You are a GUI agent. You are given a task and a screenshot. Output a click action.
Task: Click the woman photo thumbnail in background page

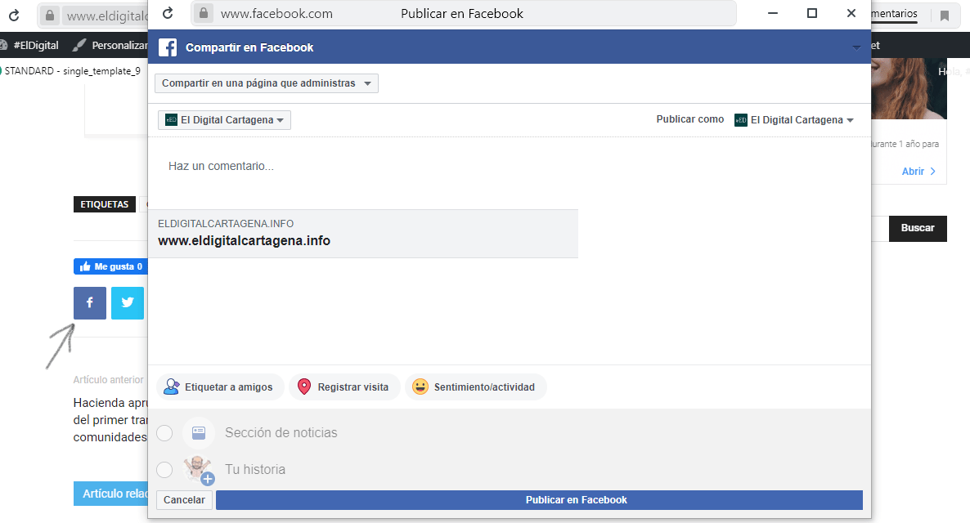[x=909, y=88]
